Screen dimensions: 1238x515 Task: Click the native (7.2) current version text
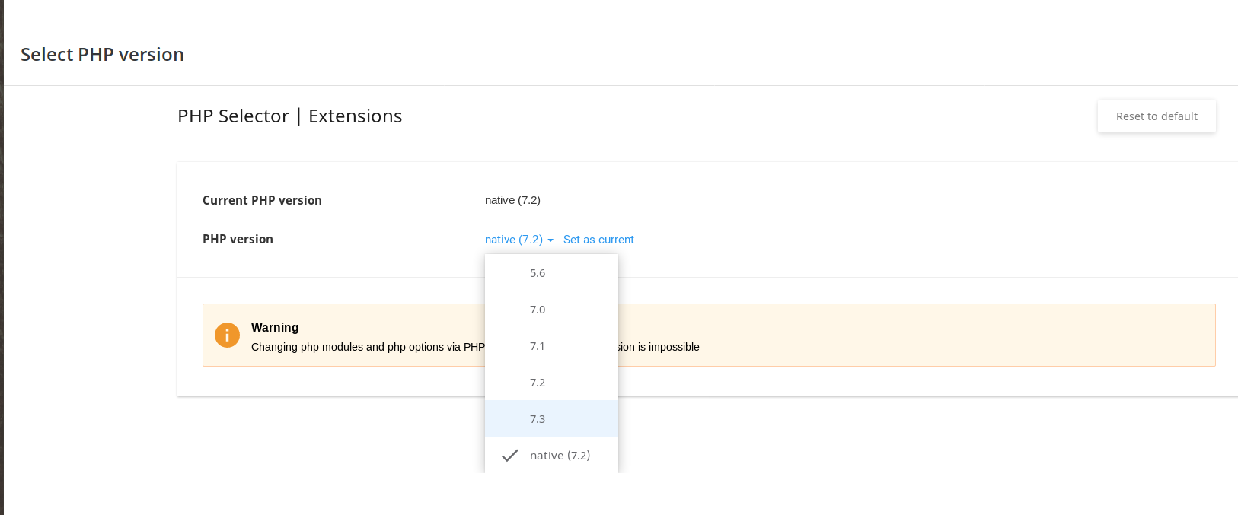[512, 200]
